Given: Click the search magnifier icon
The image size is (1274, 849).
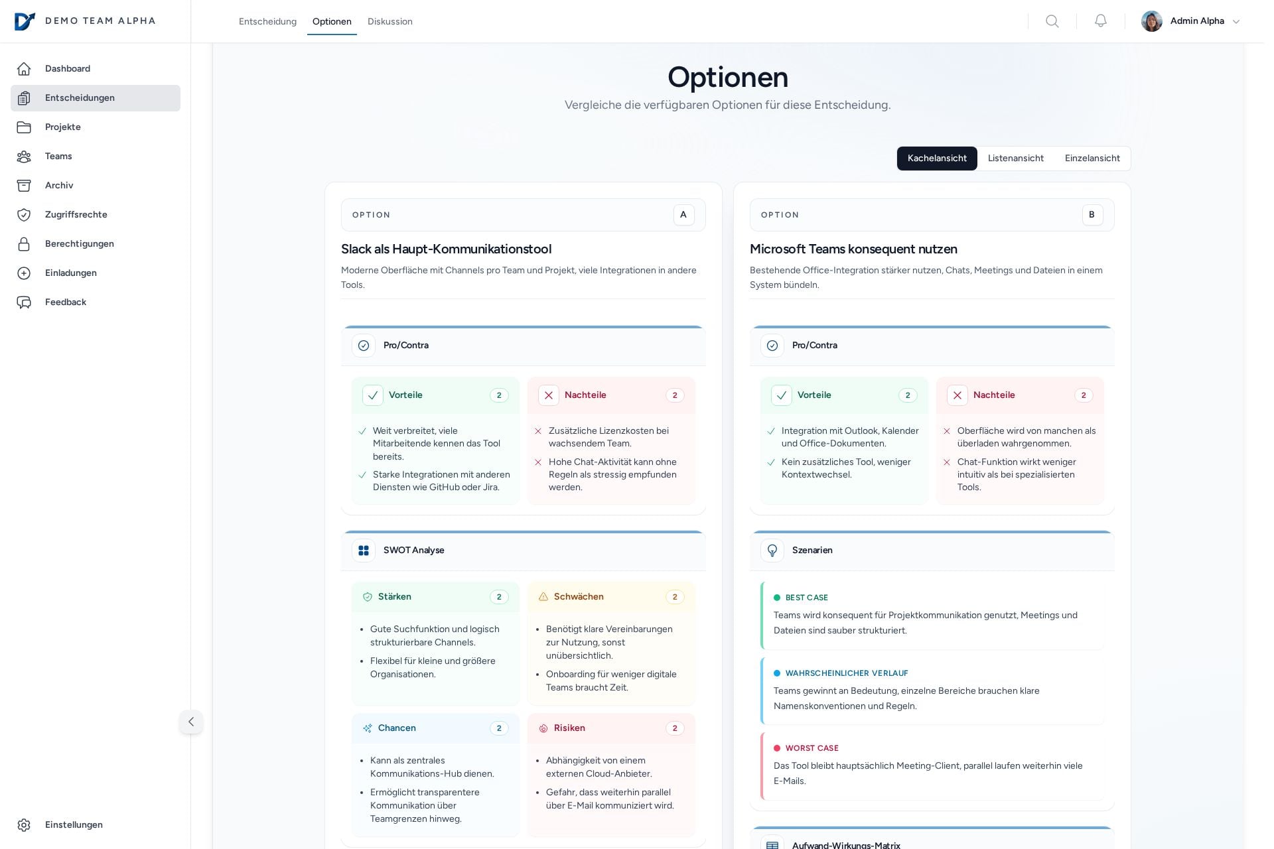Looking at the screenshot, I should 1052,21.
